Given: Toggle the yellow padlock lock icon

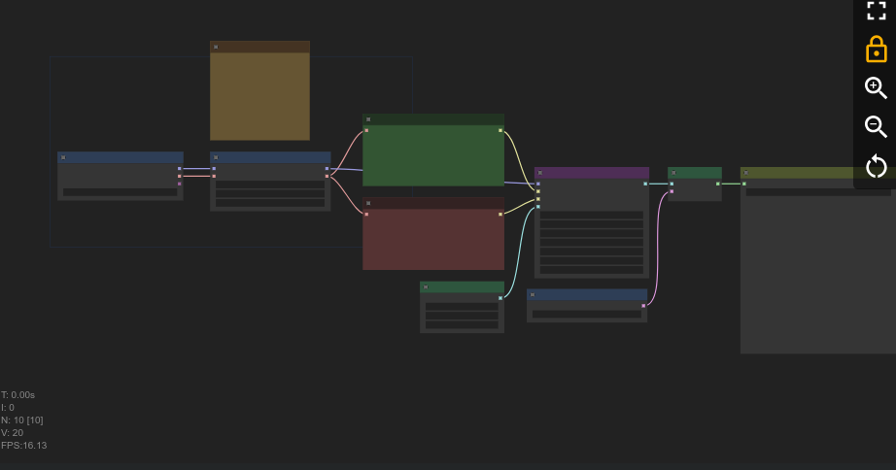Looking at the screenshot, I should click(x=876, y=50).
